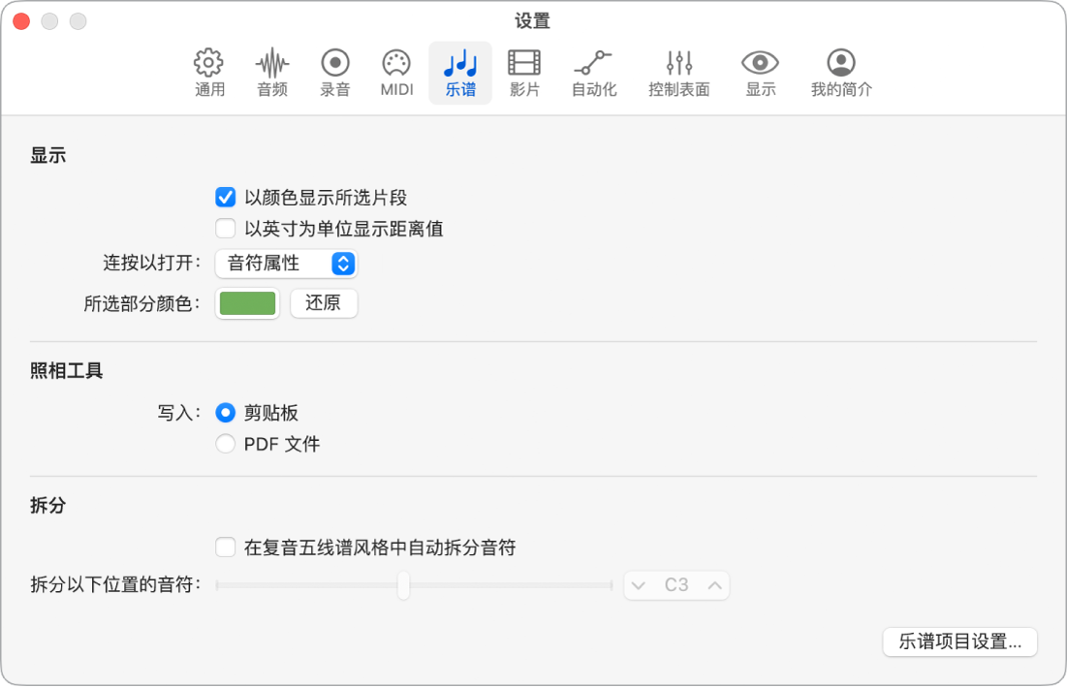
Task: Select the 控制表面 settings icon
Action: pos(677,73)
